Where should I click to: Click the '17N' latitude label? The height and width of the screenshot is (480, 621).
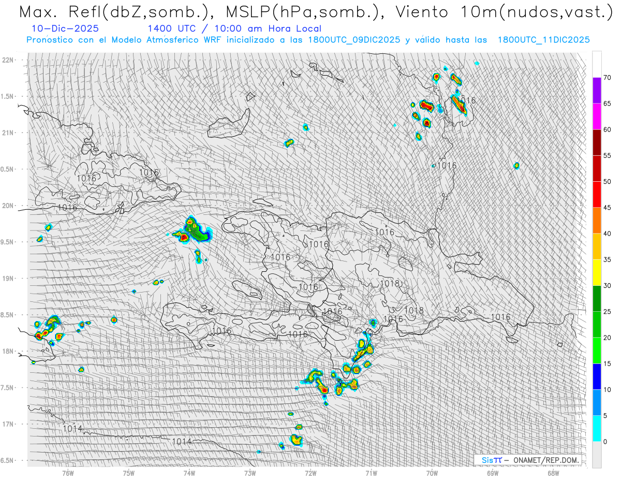(8, 424)
